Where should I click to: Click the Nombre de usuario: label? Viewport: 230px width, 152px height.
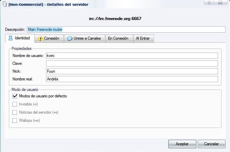point(28,56)
